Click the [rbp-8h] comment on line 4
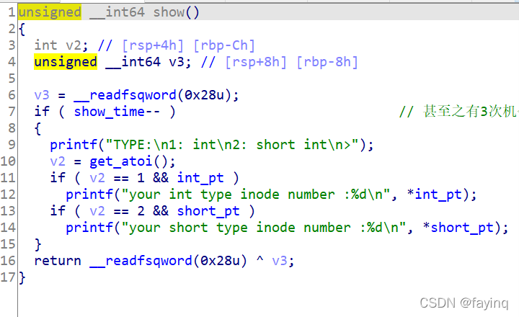The height and width of the screenshot is (317, 519). pyautogui.click(x=327, y=62)
